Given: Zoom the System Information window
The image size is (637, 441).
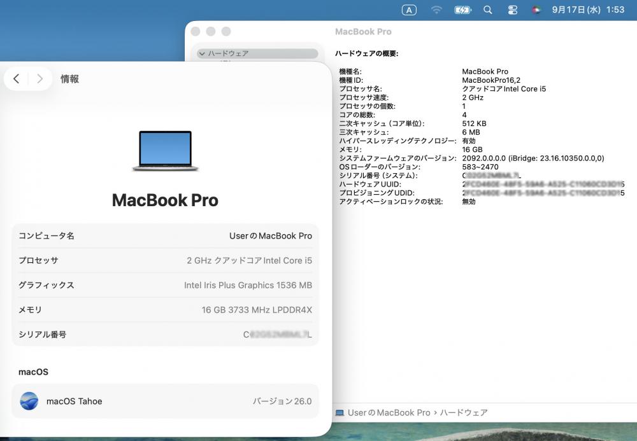Looking at the screenshot, I should click(226, 31).
